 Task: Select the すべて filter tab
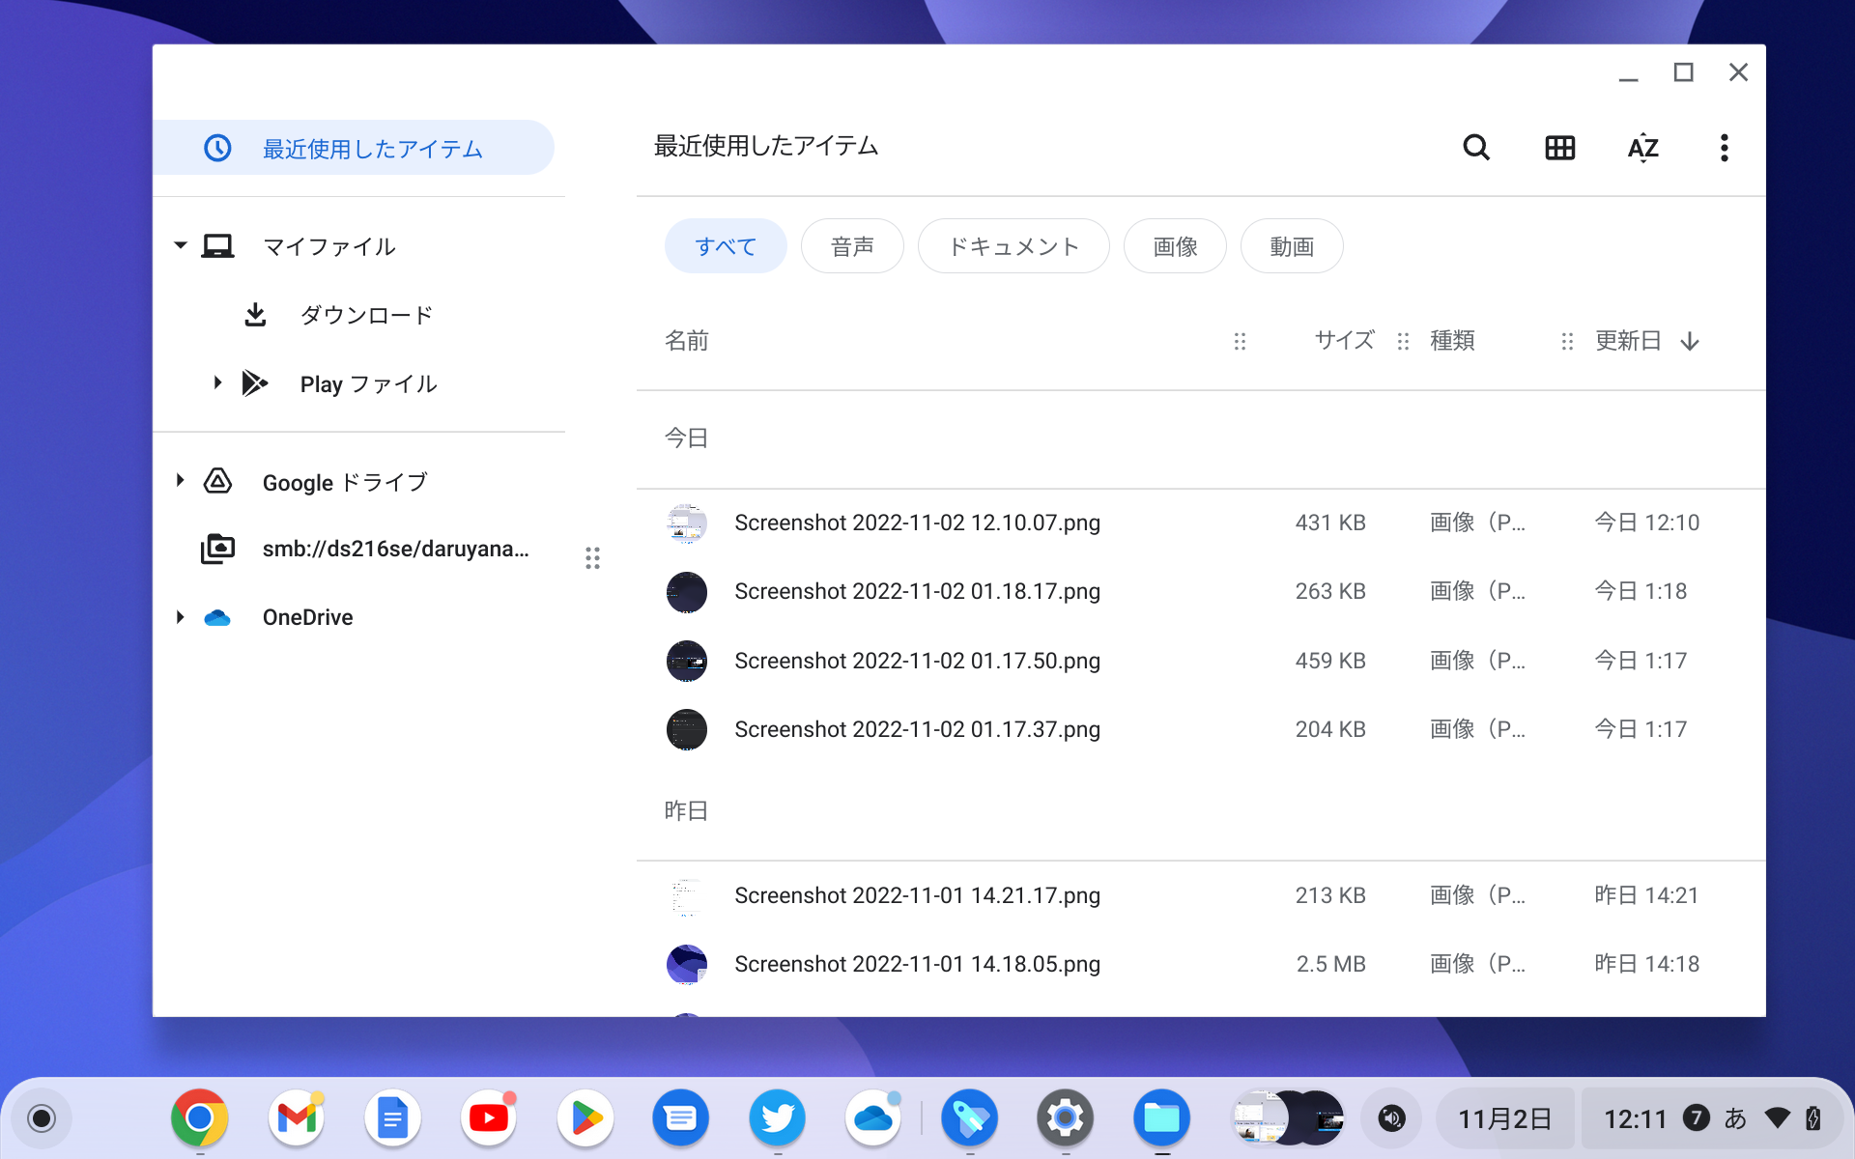(726, 246)
